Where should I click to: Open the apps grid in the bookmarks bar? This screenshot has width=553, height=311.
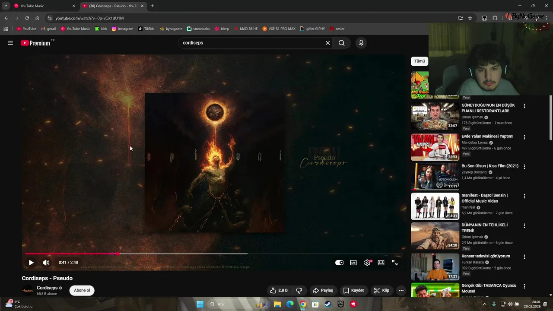(6, 29)
